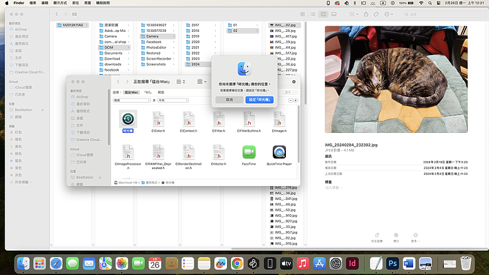Click the 取消 button in dialog
Image resolution: width=489 pixels, height=275 pixels.
[x=229, y=100]
